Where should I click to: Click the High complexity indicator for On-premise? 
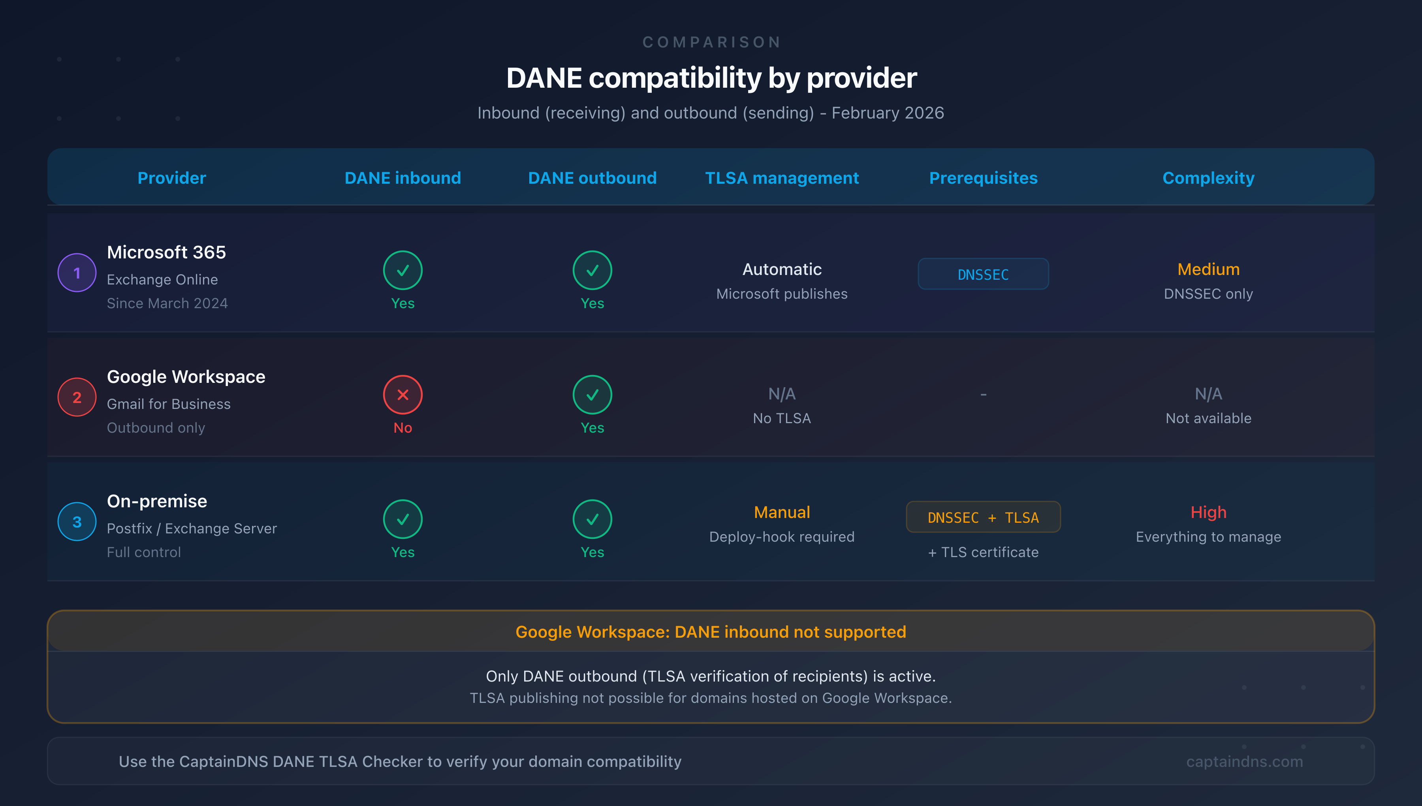point(1208,512)
